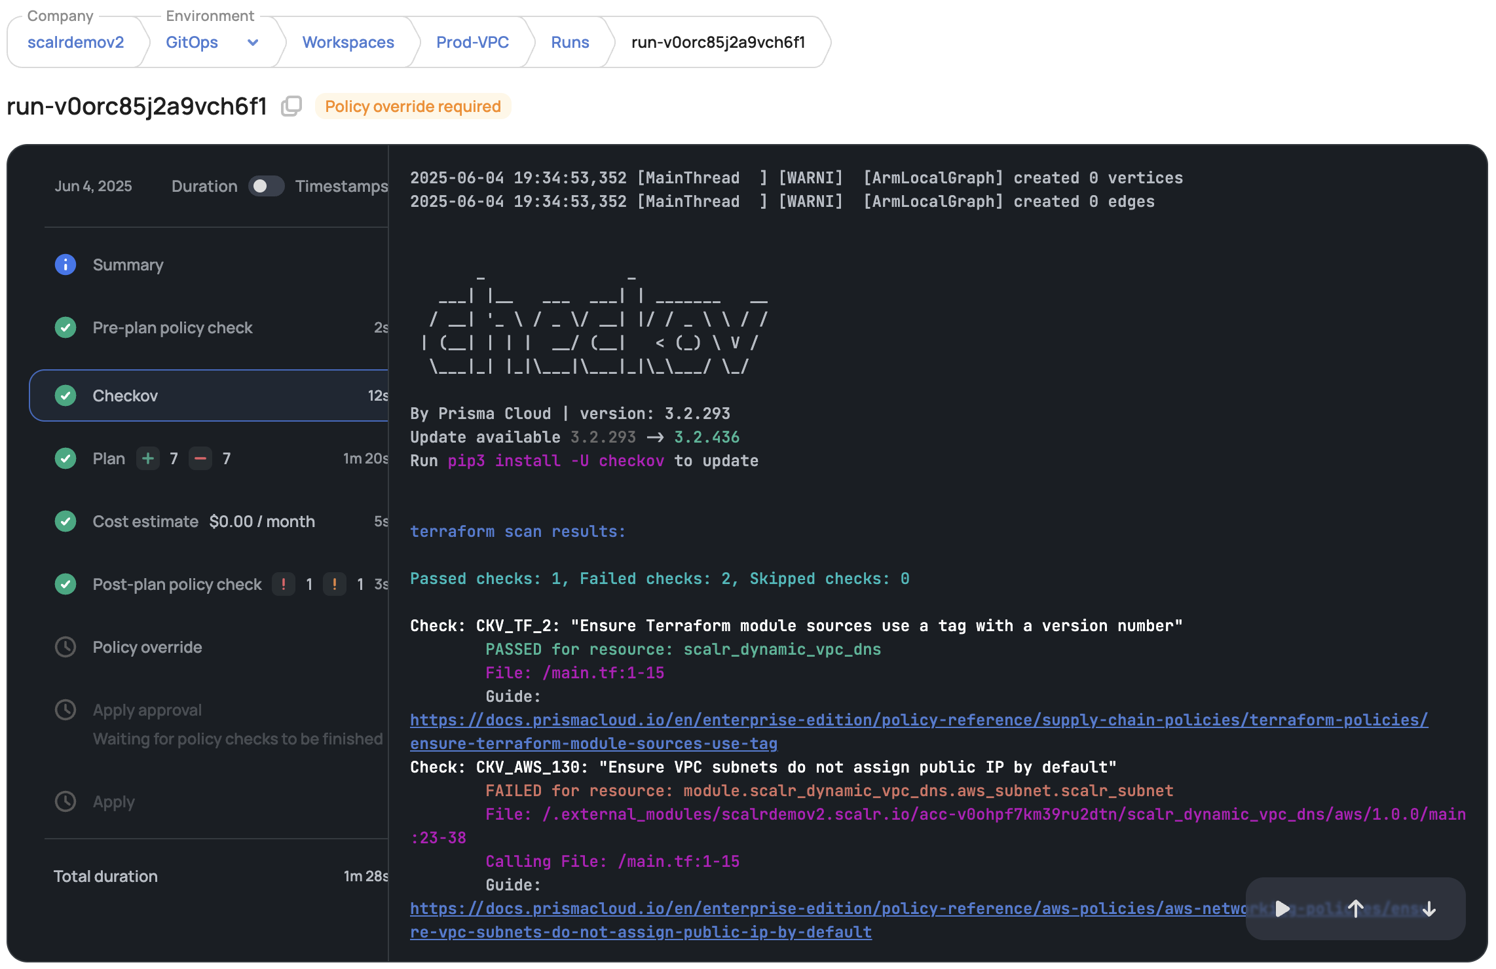This screenshot has height=969, width=1496.
Task: Click the "pip3 install -U checkov" command text
Action: [x=555, y=461]
